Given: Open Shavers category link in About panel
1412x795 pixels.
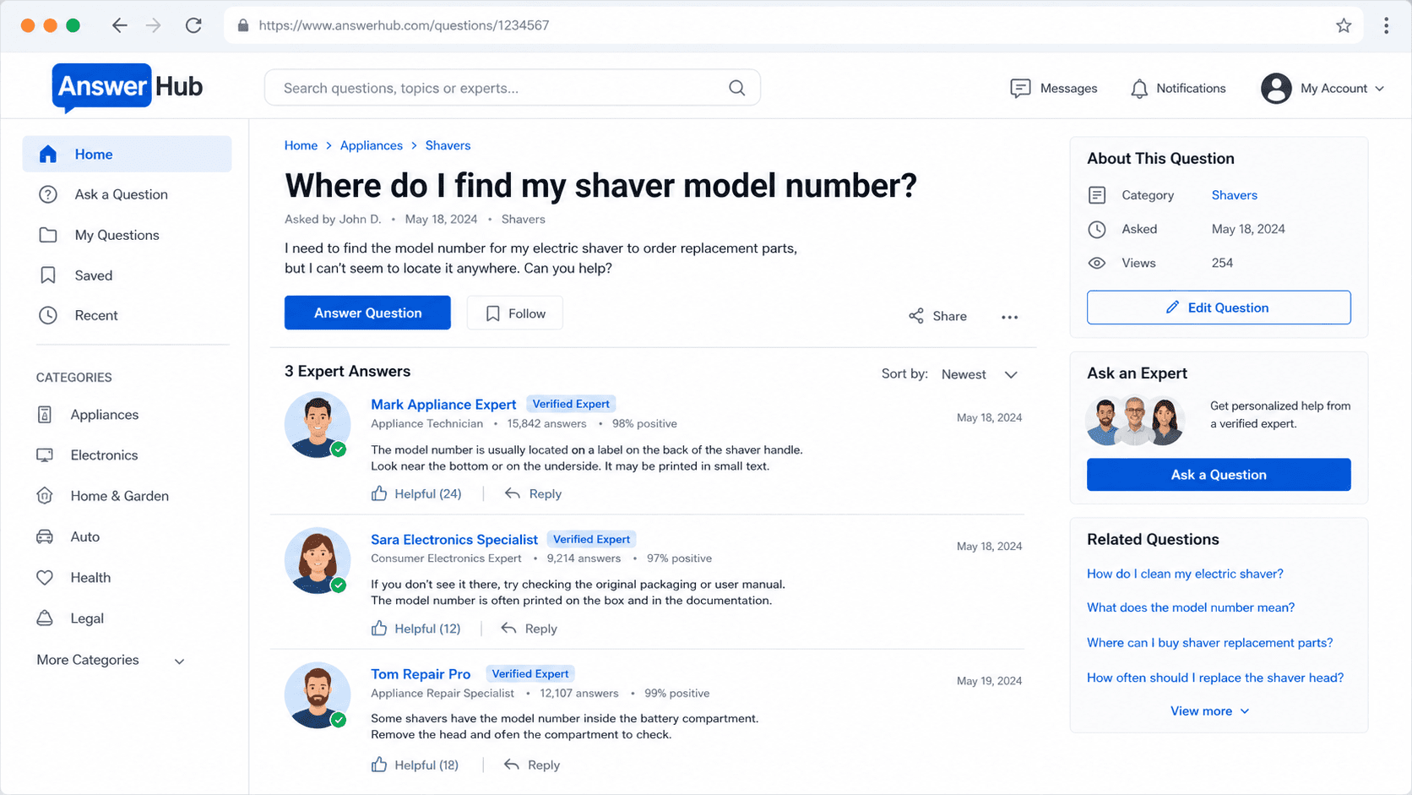Looking at the screenshot, I should 1235,195.
